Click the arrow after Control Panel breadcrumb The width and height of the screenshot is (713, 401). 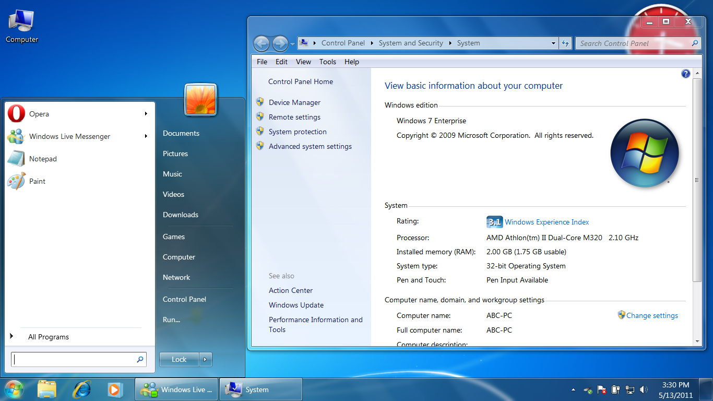click(372, 43)
